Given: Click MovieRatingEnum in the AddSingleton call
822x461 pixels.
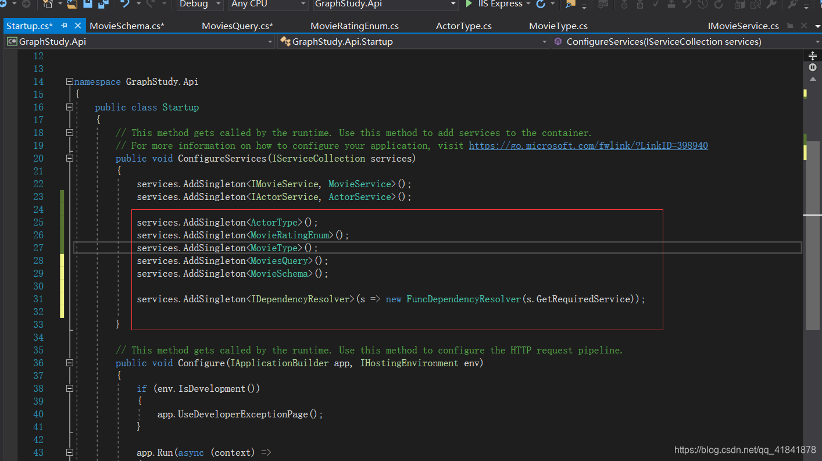Looking at the screenshot, I should pyautogui.click(x=290, y=235).
